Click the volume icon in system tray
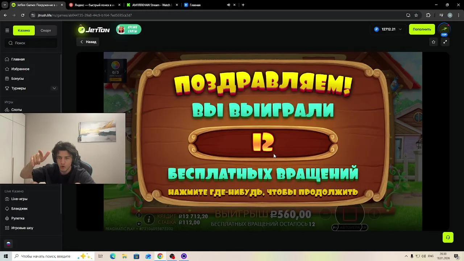Viewport: 464px width, 261px height. [424, 256]
